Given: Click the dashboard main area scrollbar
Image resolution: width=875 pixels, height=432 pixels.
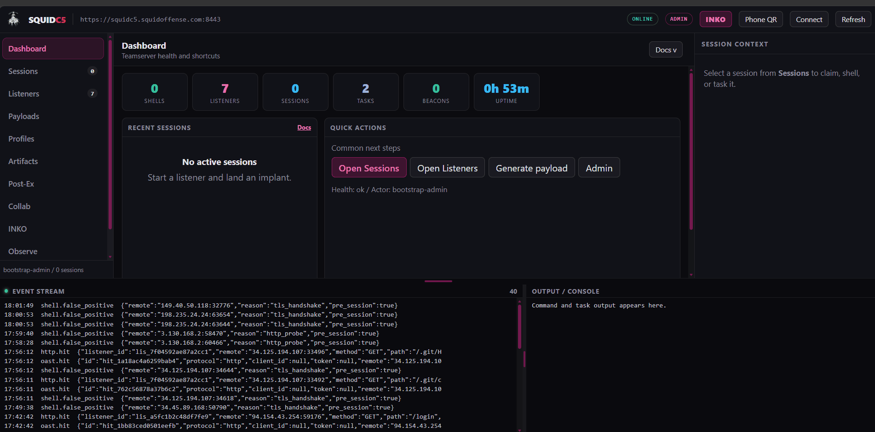Looking at the screenshot, I should (x=691, y=152).
